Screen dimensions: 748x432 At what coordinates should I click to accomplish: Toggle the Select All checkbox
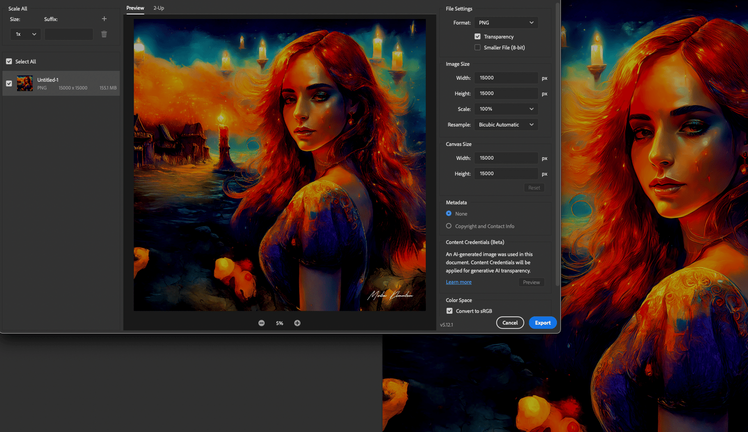9,61
